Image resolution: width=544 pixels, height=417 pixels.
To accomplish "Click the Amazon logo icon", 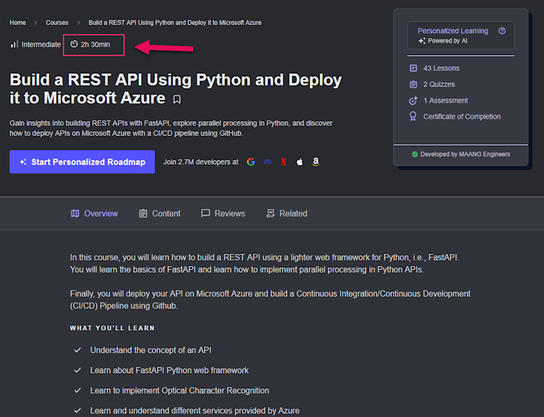I will 316,162.
